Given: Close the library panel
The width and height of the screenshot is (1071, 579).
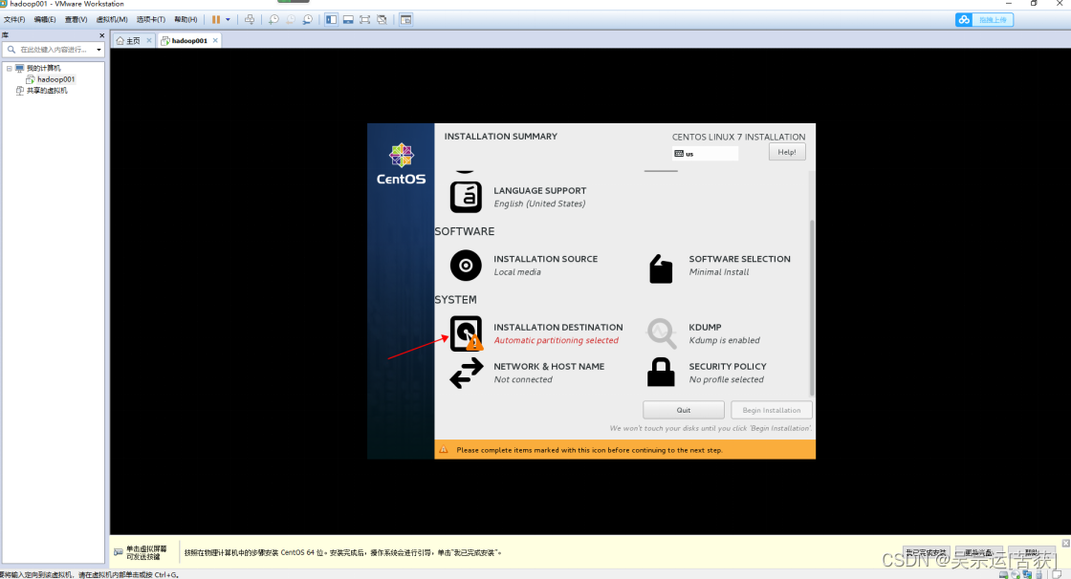Looking at the screenshot, I should tap(101, 35).
